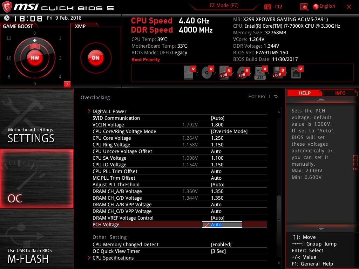Select DRAM CH_A/B VPP Voltage row

[x=179, y=205]
